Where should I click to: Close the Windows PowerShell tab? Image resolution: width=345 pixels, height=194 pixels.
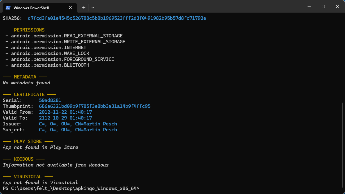71,8
